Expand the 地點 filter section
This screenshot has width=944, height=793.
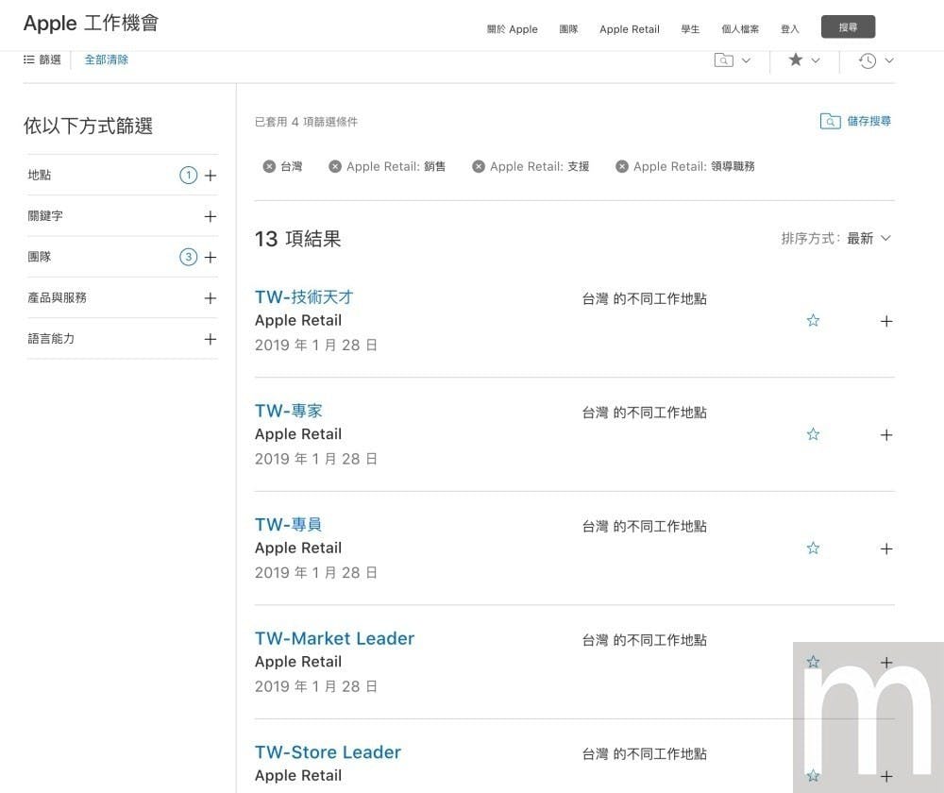click(x=211, y=176)
